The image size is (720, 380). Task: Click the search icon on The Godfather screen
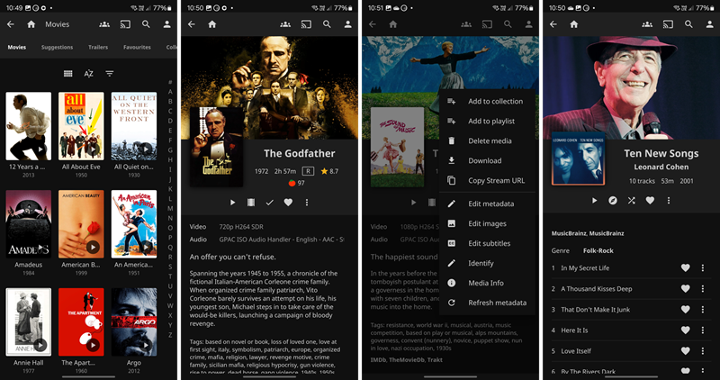[x=326, y=24]
